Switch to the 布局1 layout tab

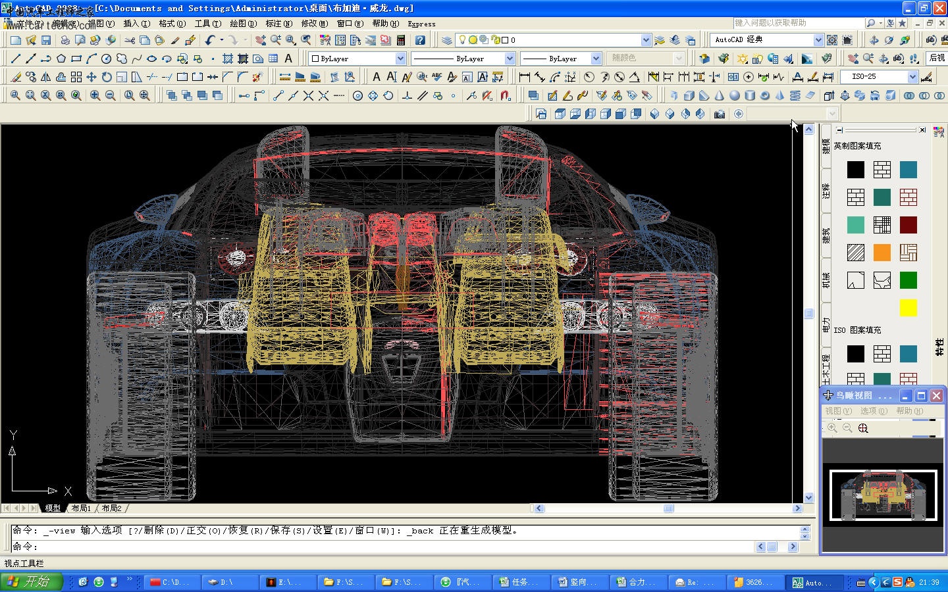pos(81,508)
